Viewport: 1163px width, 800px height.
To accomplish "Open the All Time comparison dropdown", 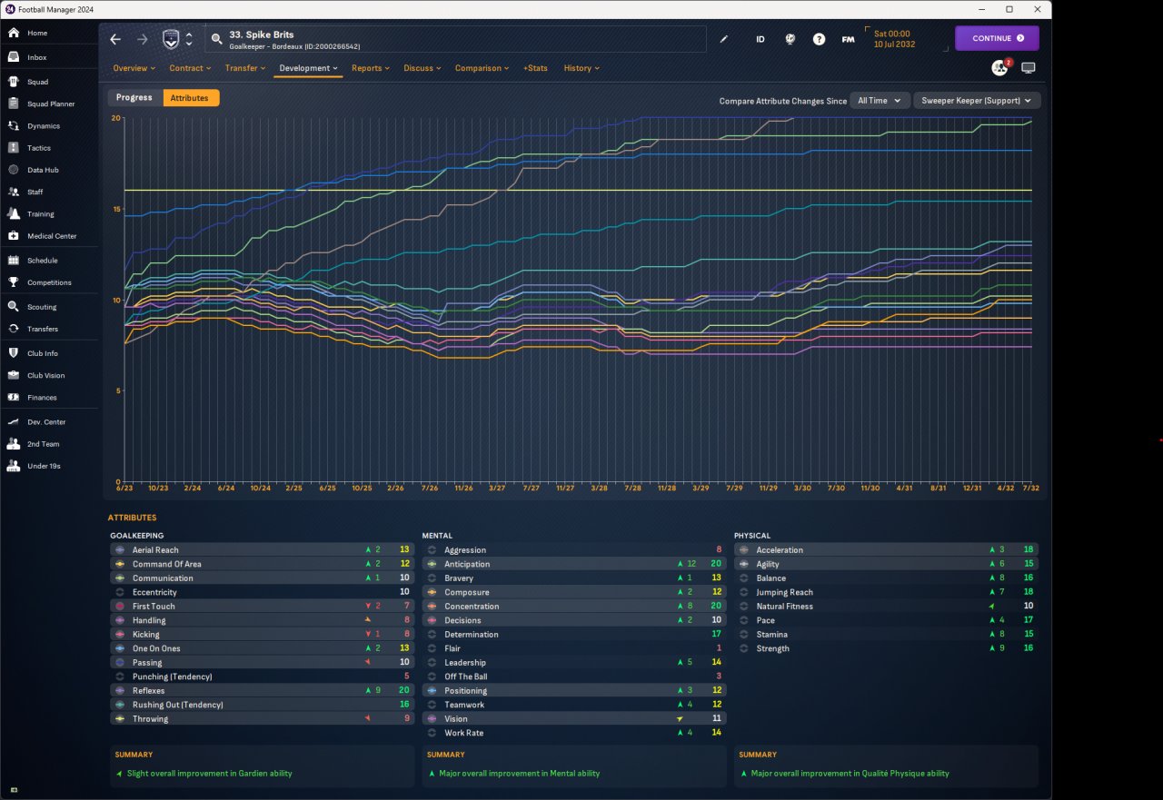I will (x=880, y=101).
